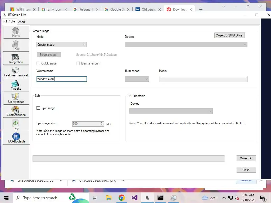Launch File Explorer from taskbar

pyautogui.click(x=109, y=198)
